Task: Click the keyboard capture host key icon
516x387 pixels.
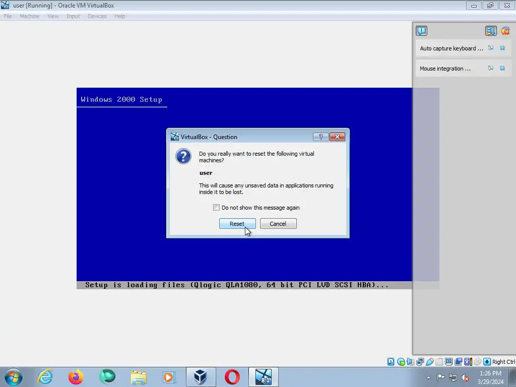Action: tap(487, 362)
